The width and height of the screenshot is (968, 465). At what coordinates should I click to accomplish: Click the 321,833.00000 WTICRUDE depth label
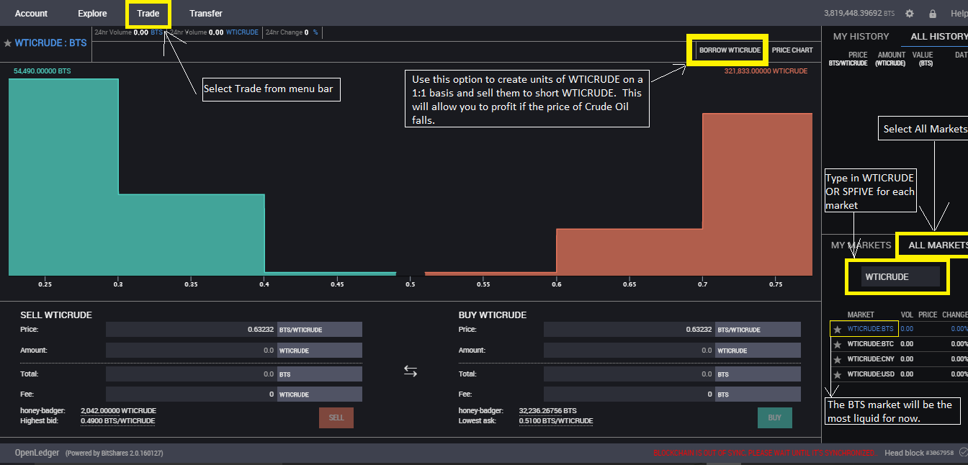pos(766,71)
